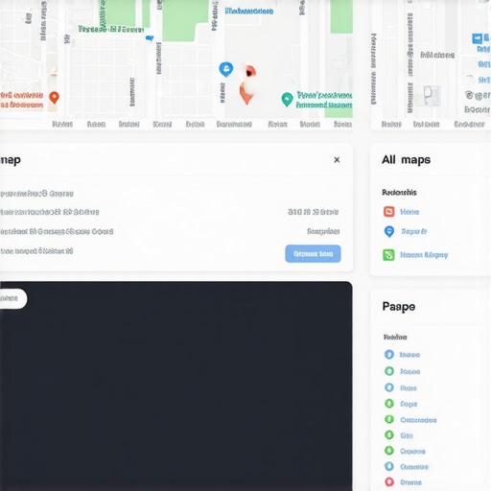Click the "All maps" heading
The height and width of the screenshot is (491, 491).
[407, 159]
